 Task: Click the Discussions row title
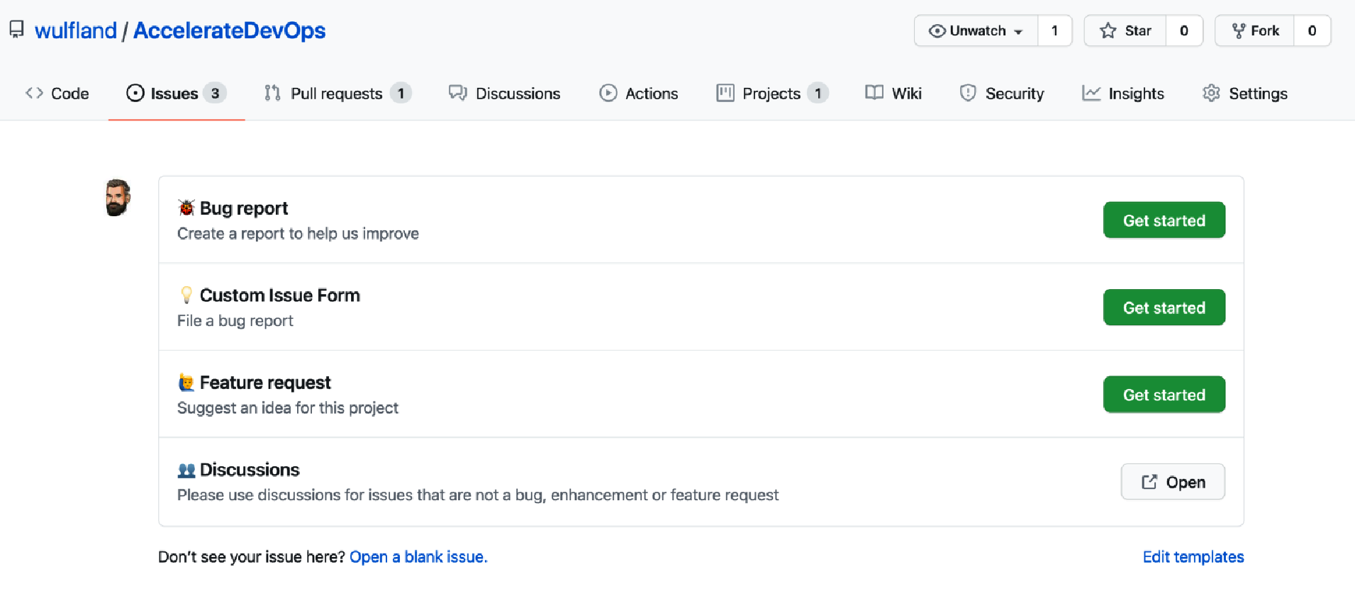250,470
